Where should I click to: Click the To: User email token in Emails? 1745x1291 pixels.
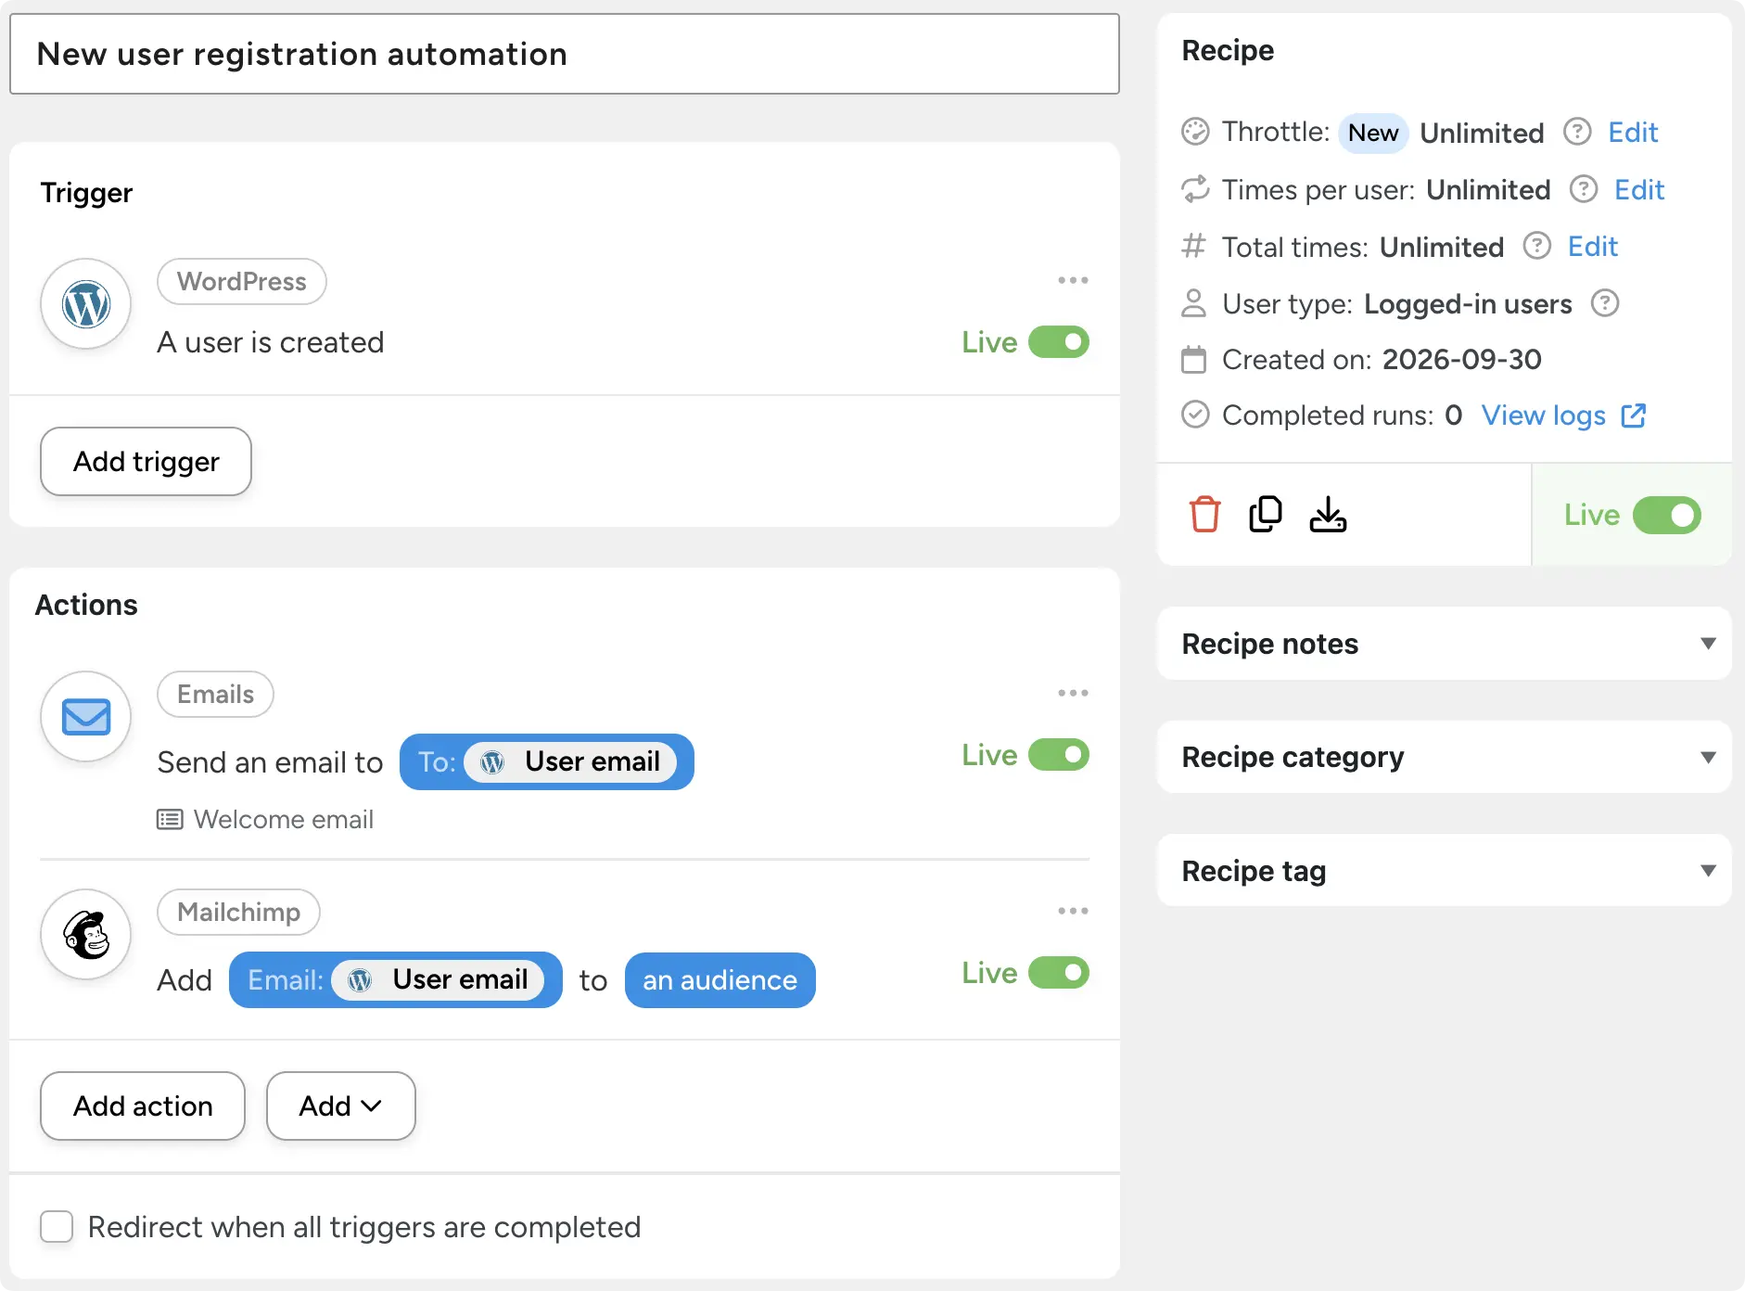pyautogui.click(x=547, y=761)
